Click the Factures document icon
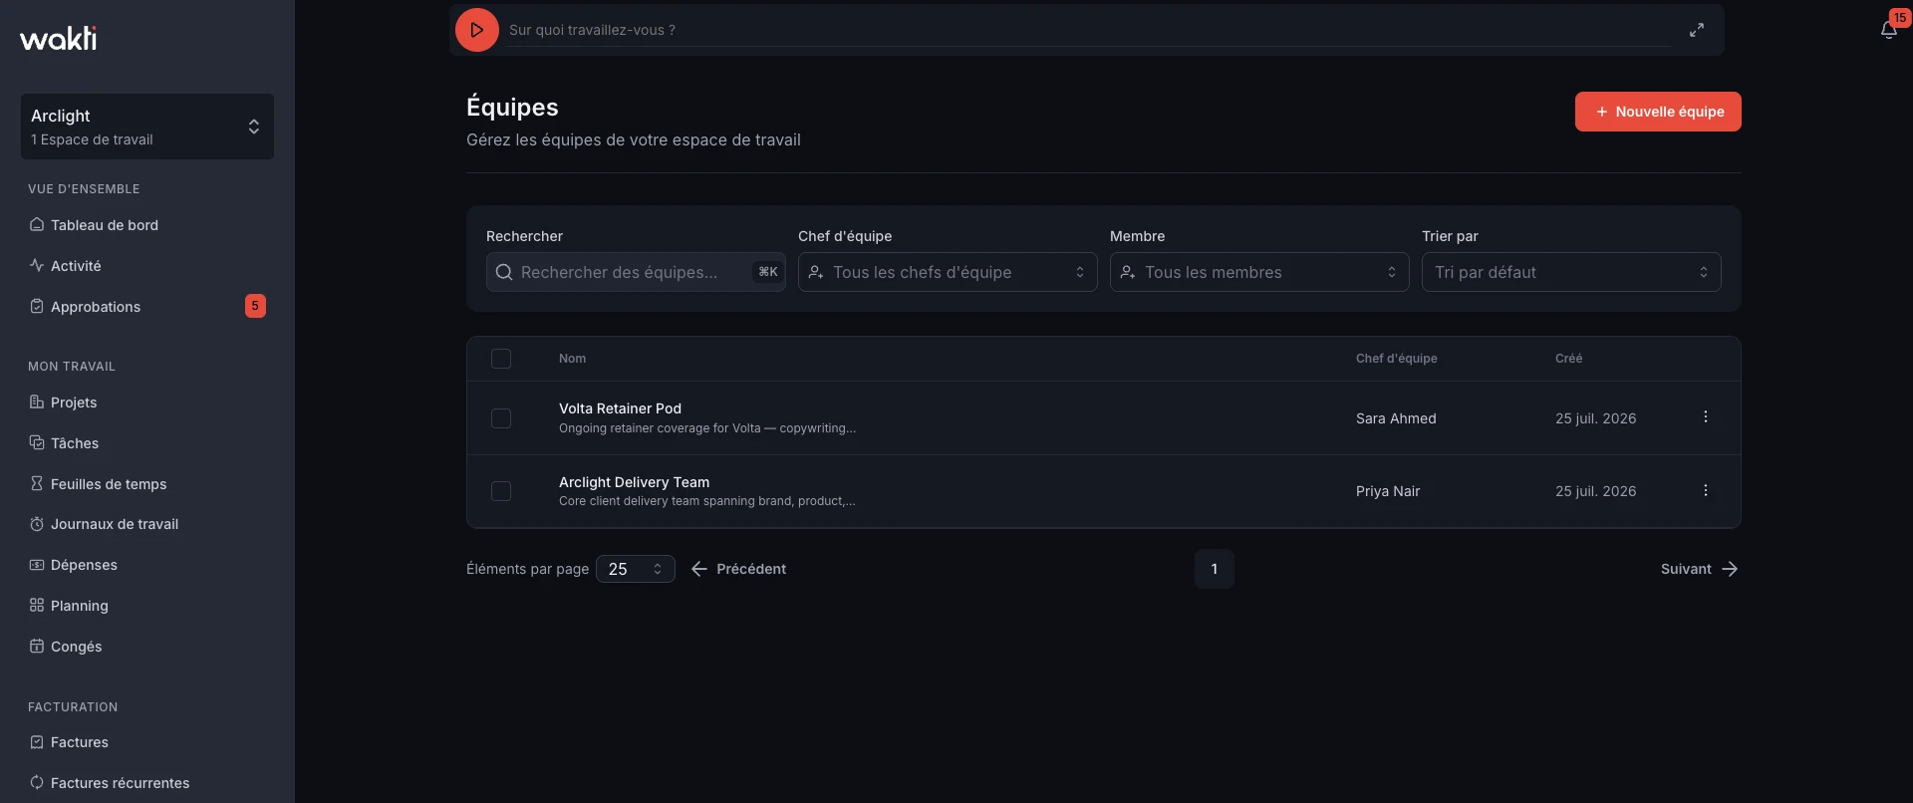The image size is (1913, 803). (37, 742)
